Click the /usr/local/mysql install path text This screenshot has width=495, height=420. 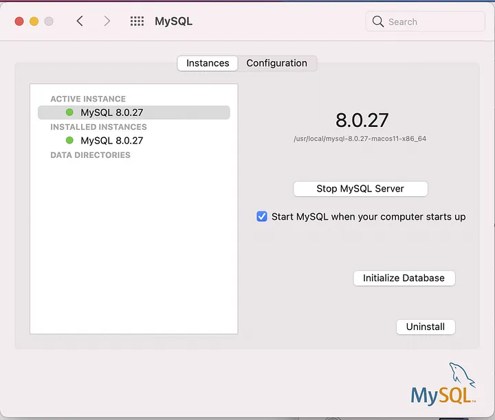pyautogui.click(x=360, y=139)
